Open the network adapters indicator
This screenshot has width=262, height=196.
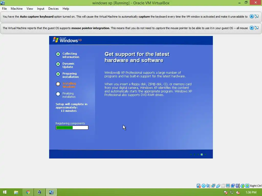pyautogui.click(x=213, y=186)
